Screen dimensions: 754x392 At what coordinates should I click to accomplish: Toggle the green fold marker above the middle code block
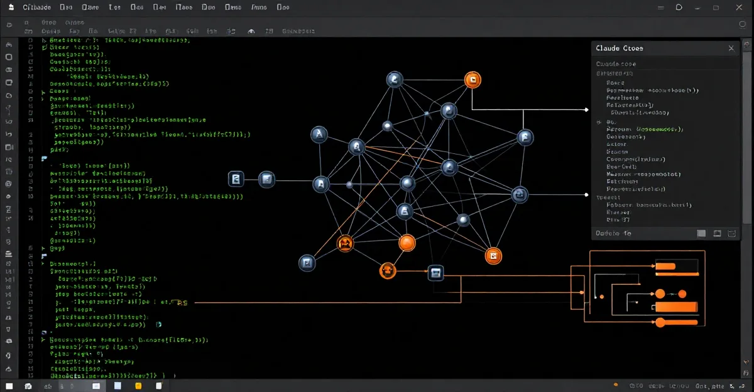(44, 159)
